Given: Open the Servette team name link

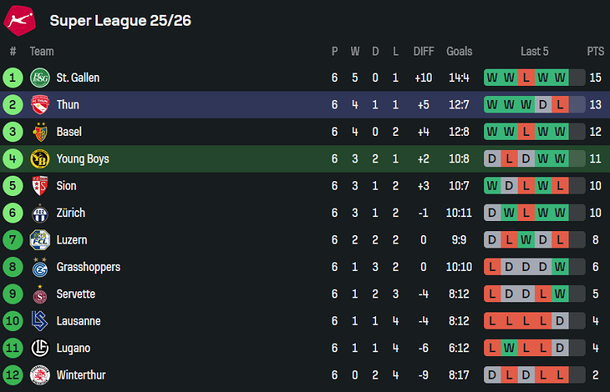Looking at the screenshot, I should click(x=76, y=294).
